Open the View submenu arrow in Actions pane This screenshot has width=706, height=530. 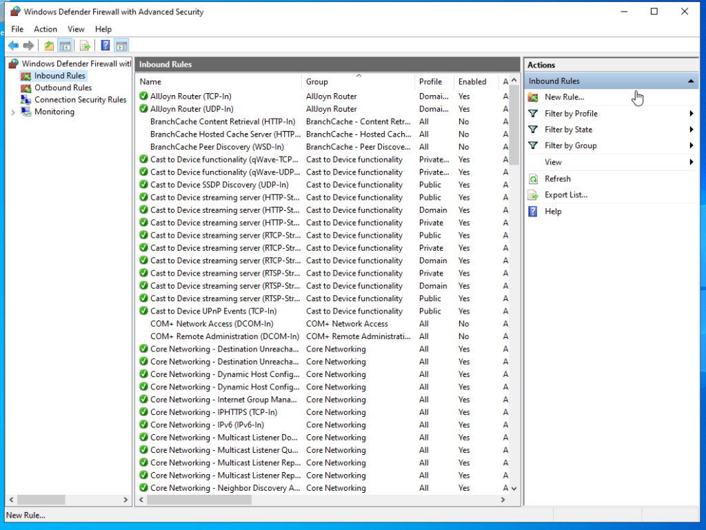[x=691, y=162]
